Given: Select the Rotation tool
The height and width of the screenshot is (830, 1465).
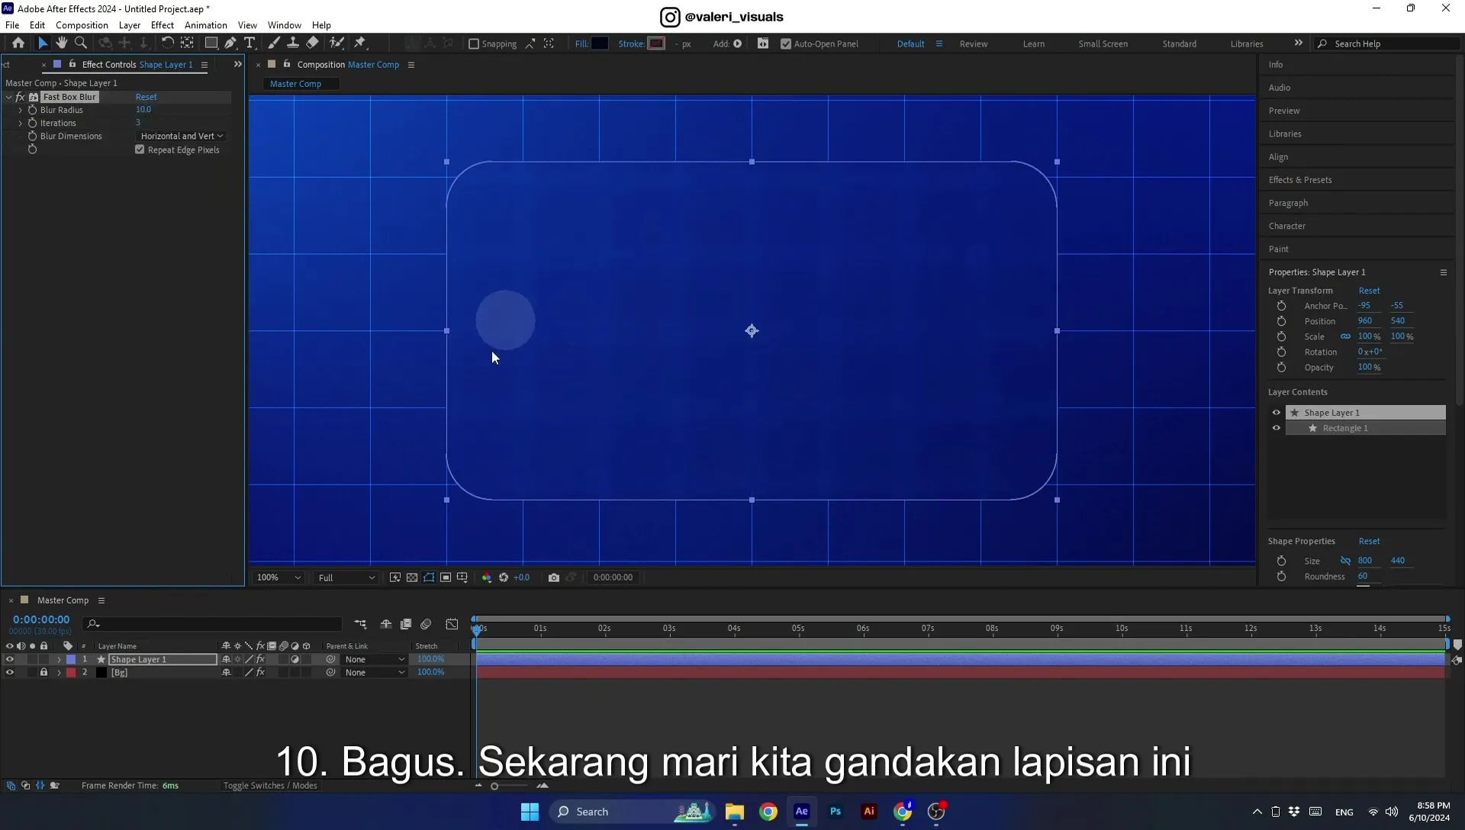Looking at the screenshot, I should (167, 43).
